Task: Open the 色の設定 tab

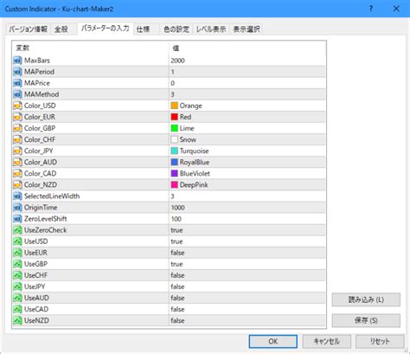Action: (176, 29)
